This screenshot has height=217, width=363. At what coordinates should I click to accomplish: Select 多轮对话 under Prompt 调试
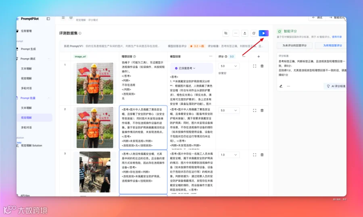[x=26, y=88]
